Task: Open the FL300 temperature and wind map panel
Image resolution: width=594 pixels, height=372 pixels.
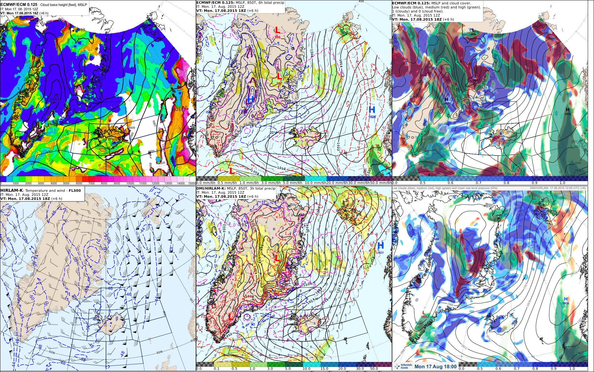Action: pyautogui.click(x=98, y=279)
